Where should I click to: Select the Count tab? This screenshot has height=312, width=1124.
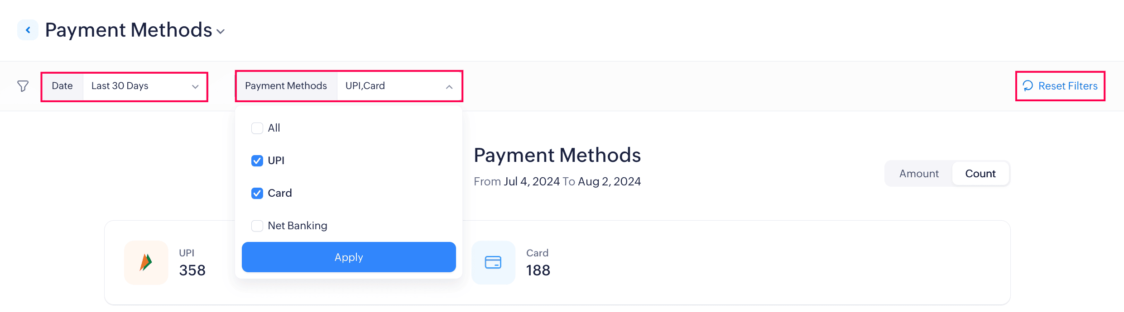coord(980,174)
